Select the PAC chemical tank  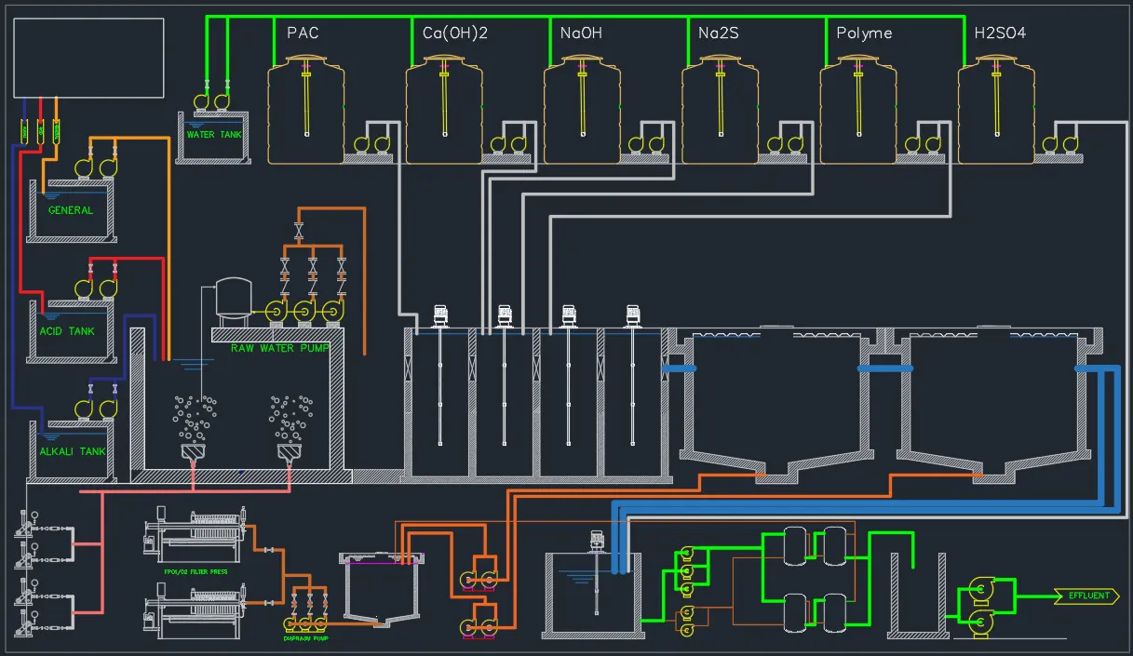305,110
